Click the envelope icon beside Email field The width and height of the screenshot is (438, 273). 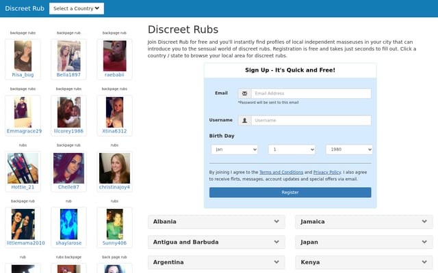[244, 94]
